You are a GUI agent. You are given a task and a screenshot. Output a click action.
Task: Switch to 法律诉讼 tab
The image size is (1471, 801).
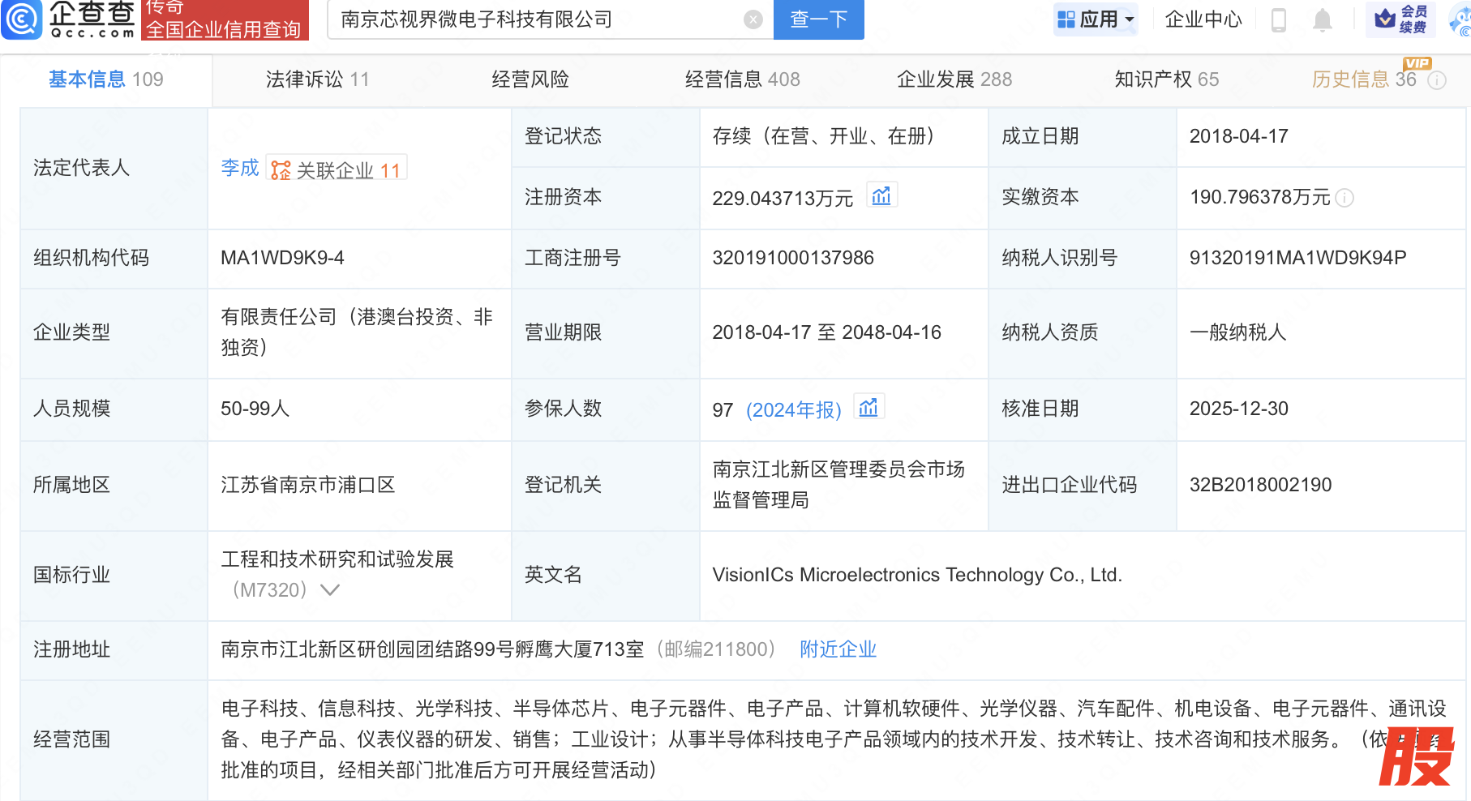pos(317,79)
